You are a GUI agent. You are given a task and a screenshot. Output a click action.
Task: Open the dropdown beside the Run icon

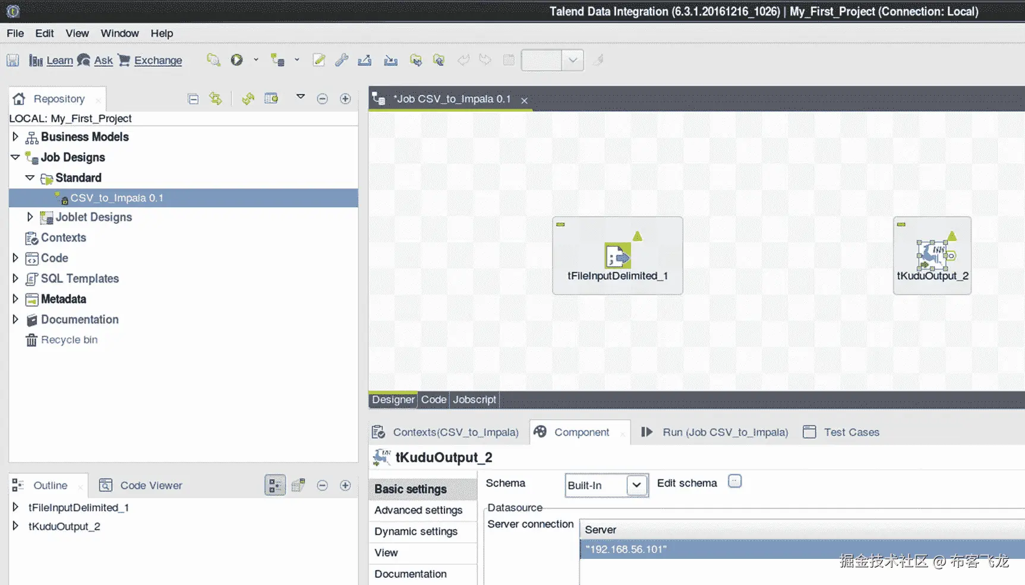click(x=256, y=59)
